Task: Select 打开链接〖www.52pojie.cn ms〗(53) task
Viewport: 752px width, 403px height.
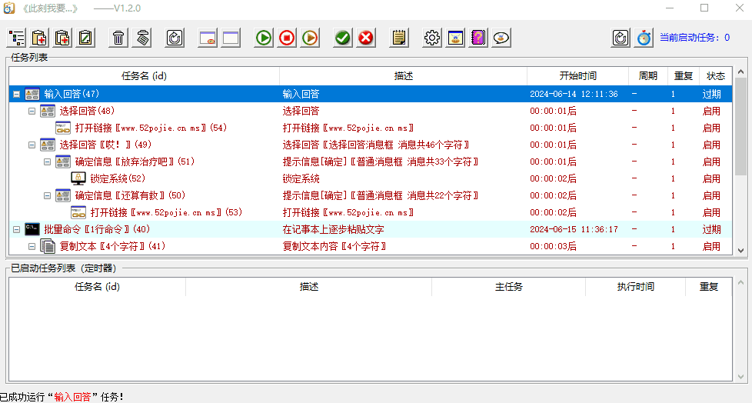Action: pyautogui.click(x=166, y=212)
